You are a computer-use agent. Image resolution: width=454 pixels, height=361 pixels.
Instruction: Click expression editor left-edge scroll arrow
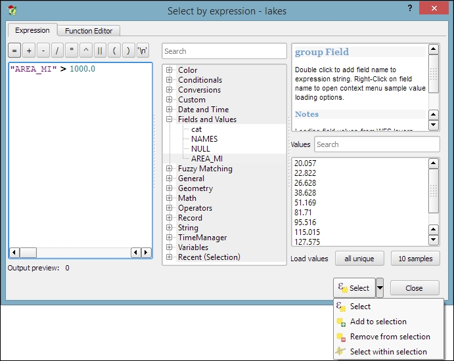pyautogui.click(x=14, y=253)
